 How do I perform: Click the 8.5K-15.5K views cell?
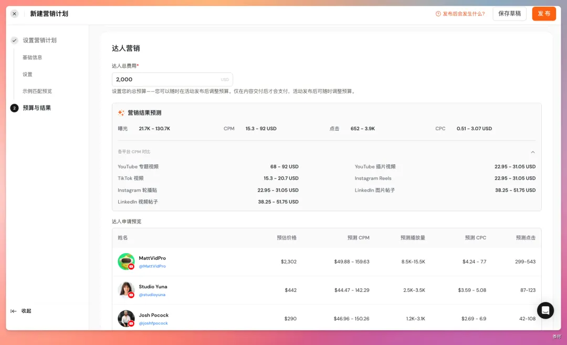(413, 262)
